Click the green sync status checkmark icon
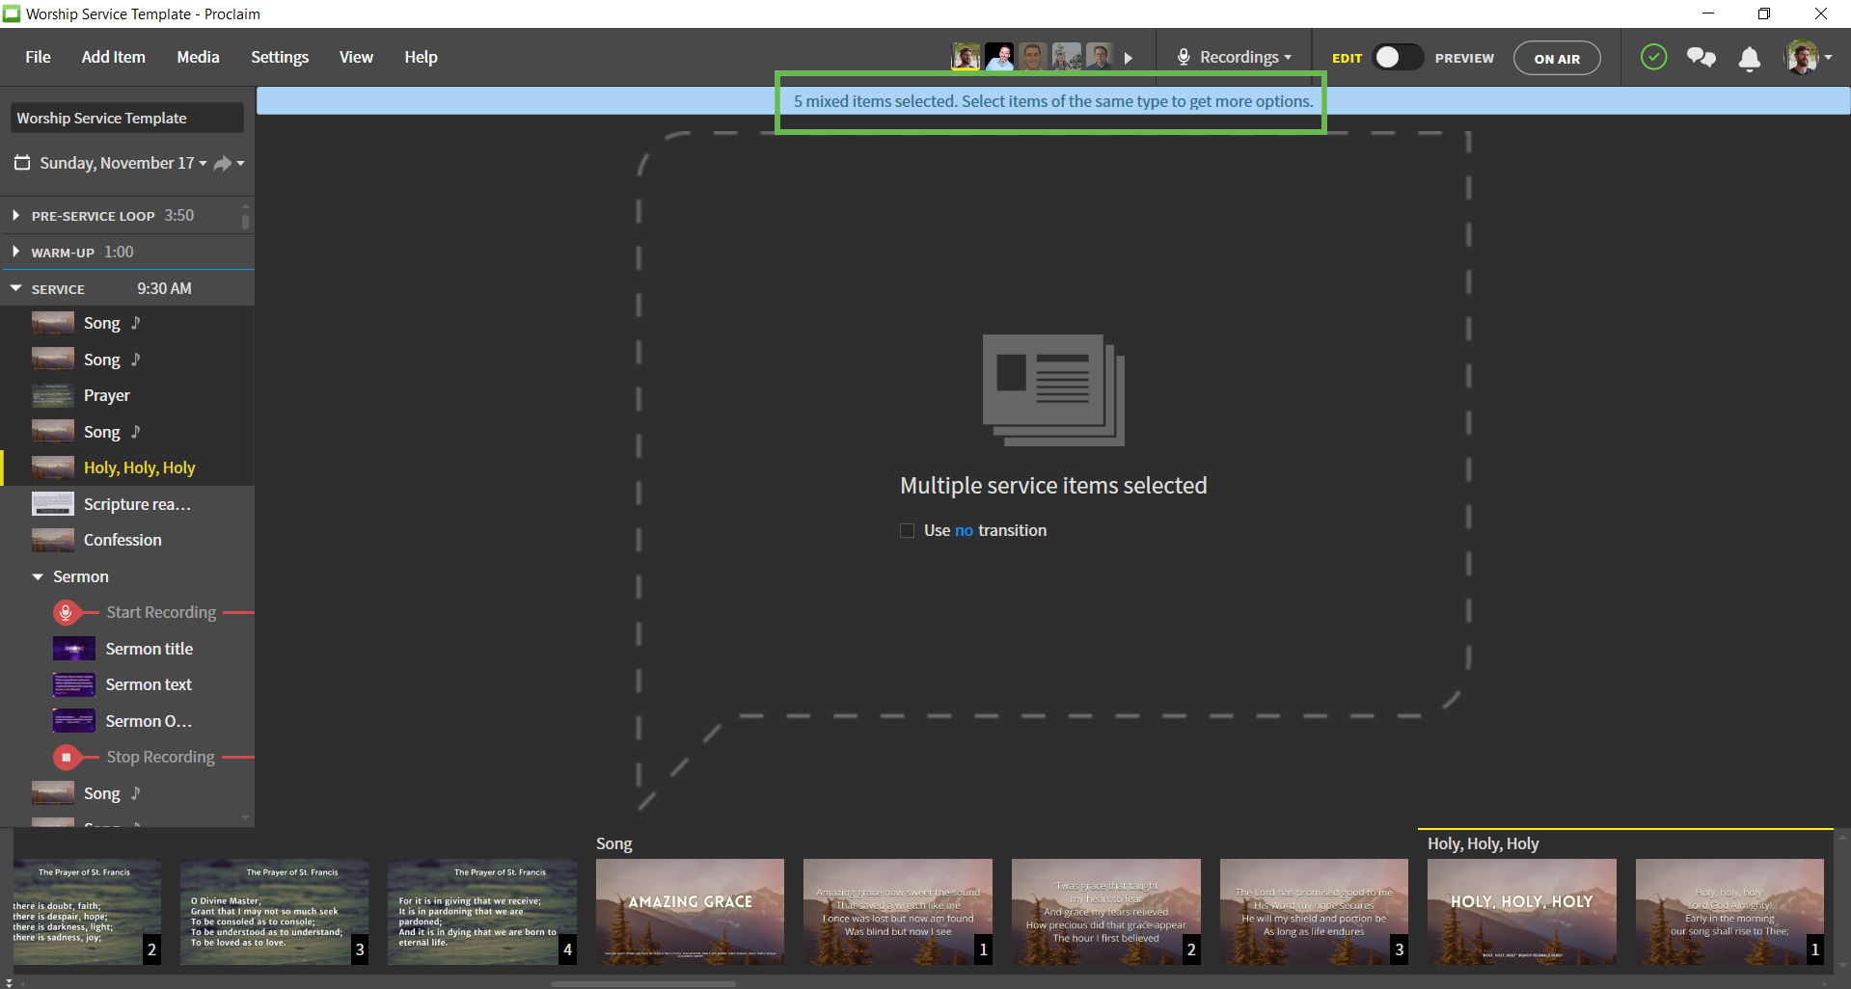1851x989 pixels. click(1653, 58)
